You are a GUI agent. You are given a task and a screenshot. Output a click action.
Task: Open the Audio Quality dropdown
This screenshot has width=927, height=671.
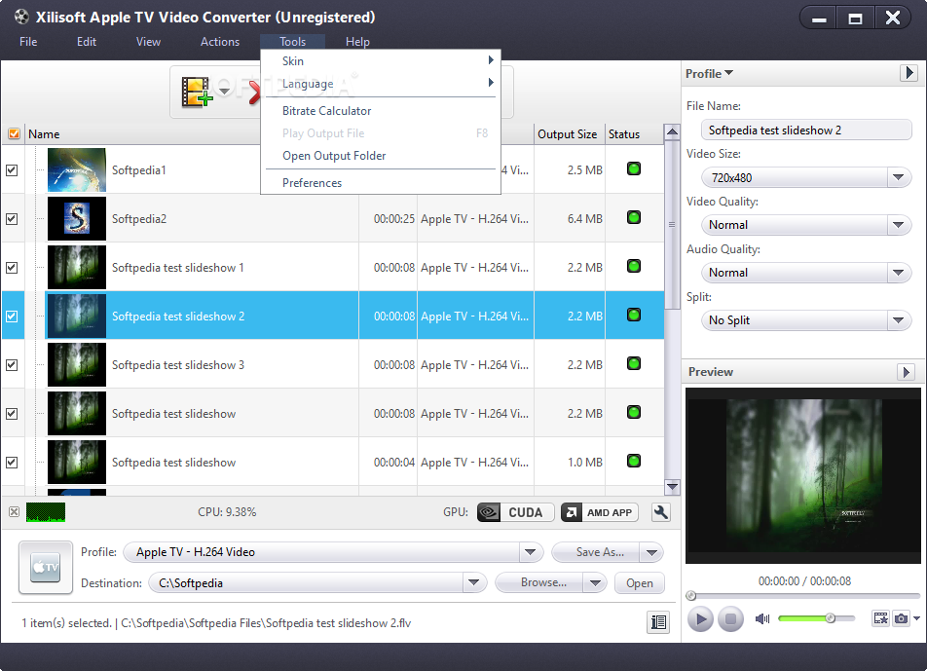click(898, 273)
